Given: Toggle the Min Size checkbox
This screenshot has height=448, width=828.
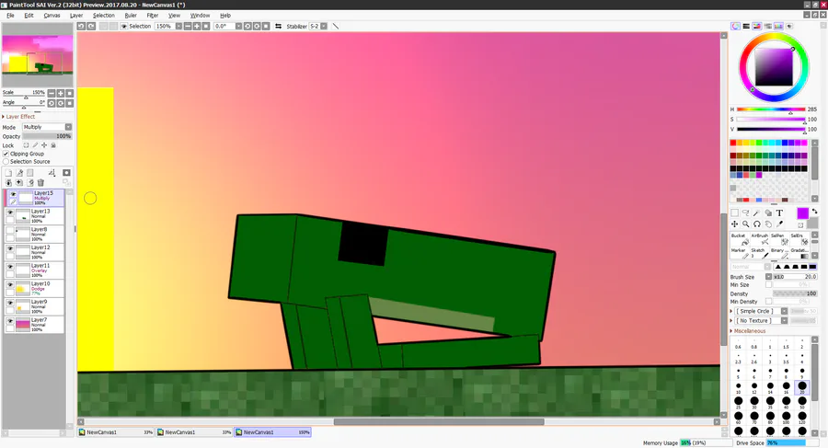Looking at the screenshot, I should (768, 285).
